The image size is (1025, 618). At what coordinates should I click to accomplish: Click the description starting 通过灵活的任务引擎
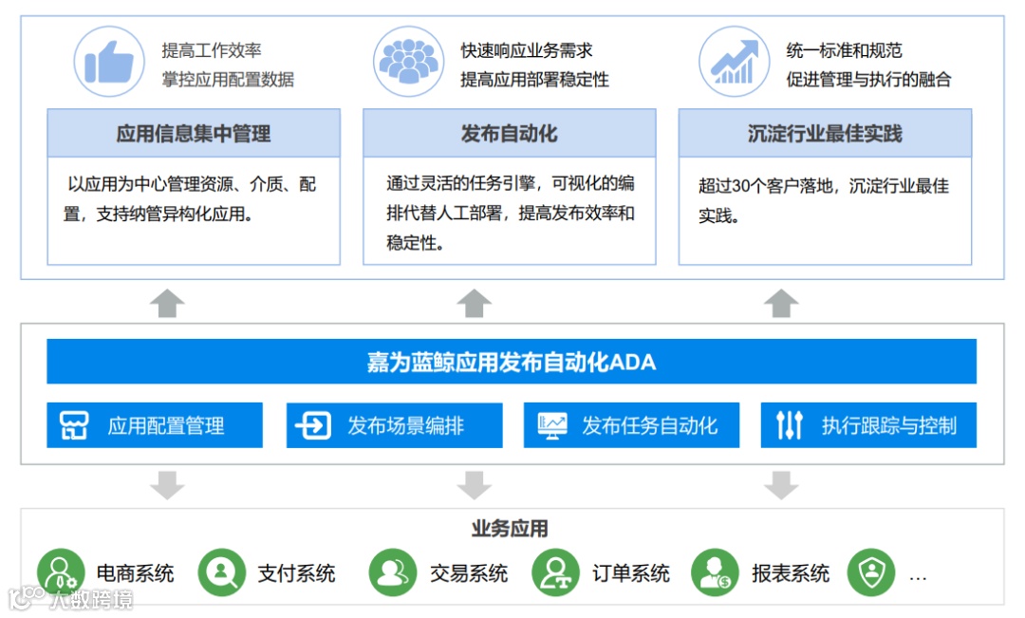tap(510, 213)
